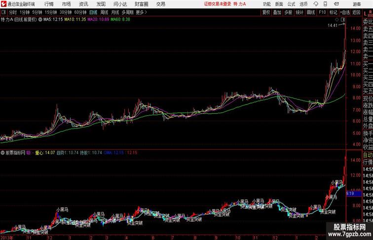This screenshot has height=240, width=373.
Task: Click the customer service headset icon
Action: pos(316,4)
